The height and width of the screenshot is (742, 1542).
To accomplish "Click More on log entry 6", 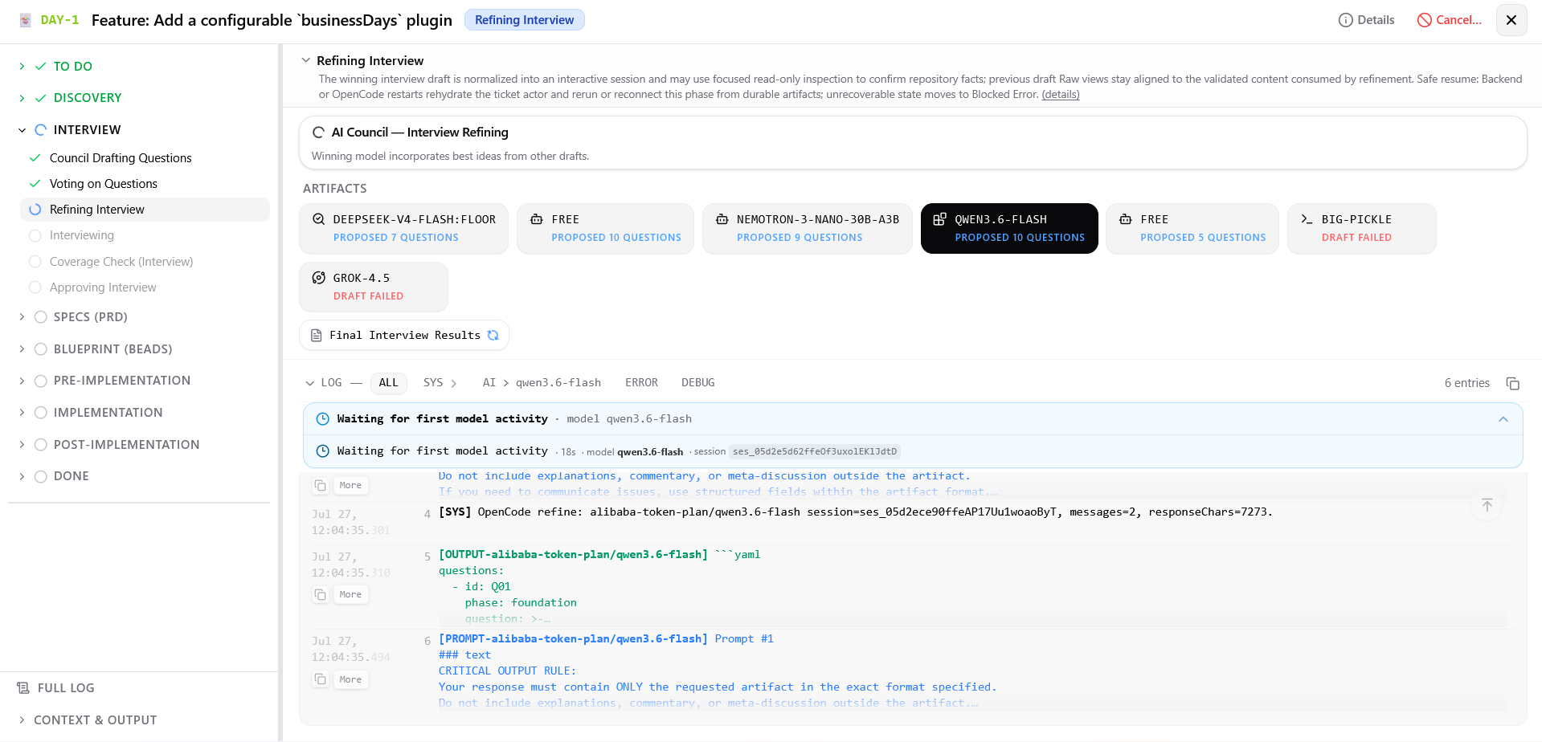I will pyautogui.click(x=350, y=679).
